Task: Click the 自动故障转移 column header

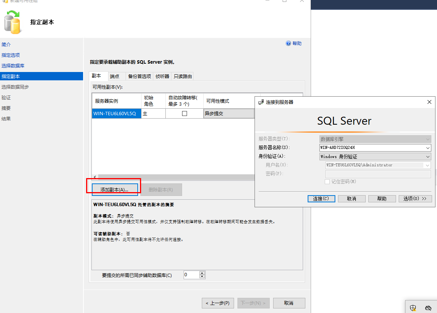Action: tap(184, 101)
